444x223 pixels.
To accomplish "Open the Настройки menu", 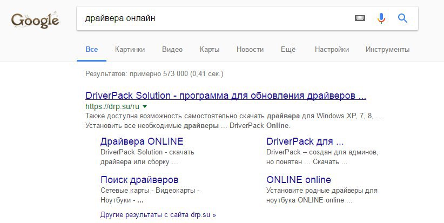I will coord(332,50).
